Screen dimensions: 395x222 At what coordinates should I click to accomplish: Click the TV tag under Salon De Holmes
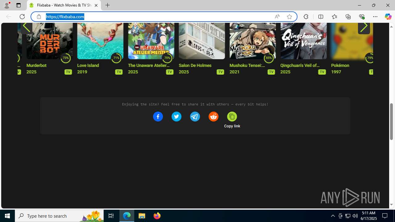coord(220,72)
